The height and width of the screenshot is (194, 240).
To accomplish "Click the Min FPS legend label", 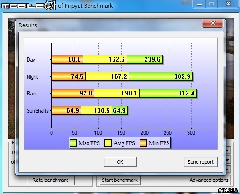I will pyautogui.click(x=159, y=143).
